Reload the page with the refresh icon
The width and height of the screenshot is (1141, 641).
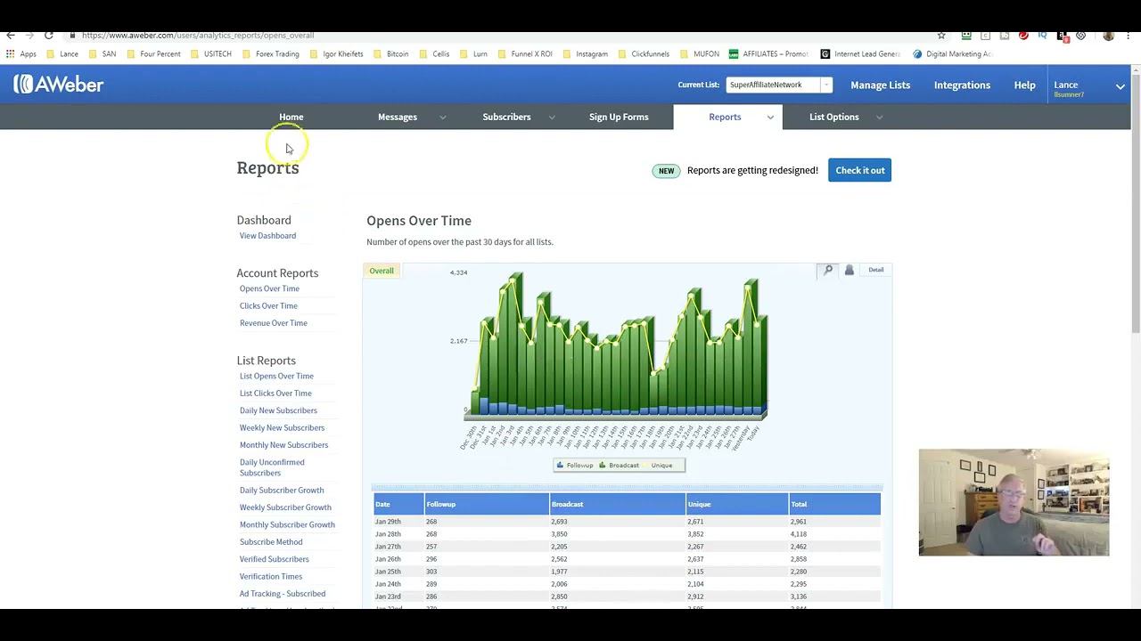(x=48, y=36)
